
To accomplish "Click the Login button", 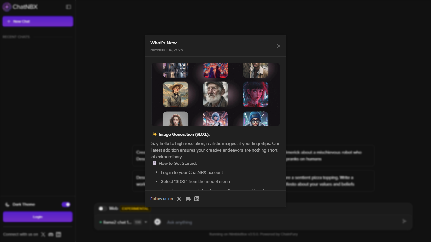I will pyautogui.click(x=38, y=217).
